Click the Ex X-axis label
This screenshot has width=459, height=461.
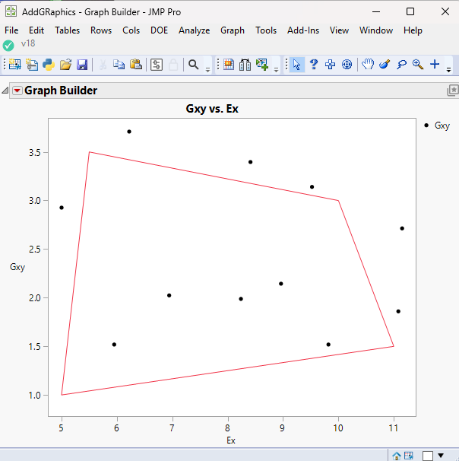pos(231,440)
